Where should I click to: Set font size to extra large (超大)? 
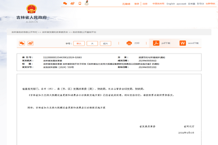pyautogui.click(x=105, y=43)
